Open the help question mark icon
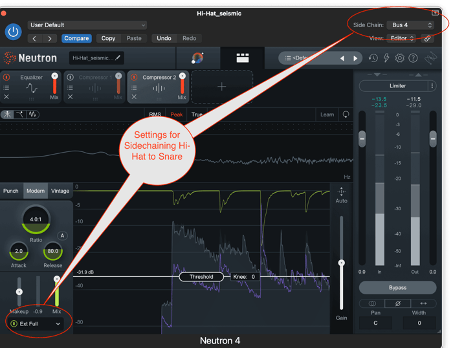Image resolution: width=453 pixels, height=348 pixels. (x=413, y=58)
